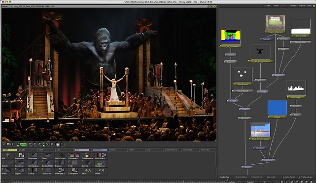316x183 pixels.
Task: Toggle the green viewer update mode pill
Action: [23, 145]
